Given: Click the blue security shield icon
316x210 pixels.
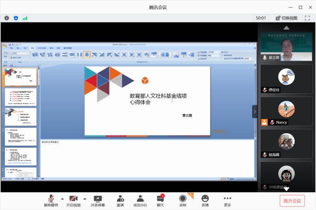Looking at the screenshot, I should [16, 18].
